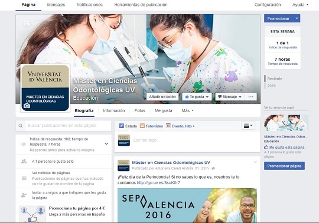The image size is (319, 223).
Task: Click Ve tu anuncio aquí heading
Action: (x=279, y=107)
